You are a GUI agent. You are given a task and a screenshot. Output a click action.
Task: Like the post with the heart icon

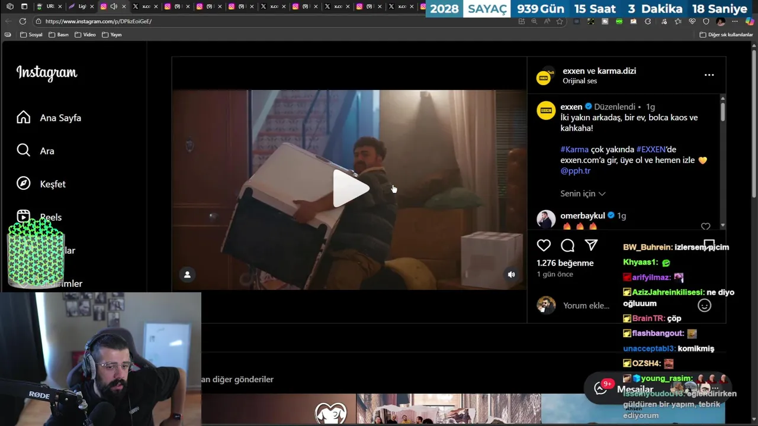[544, 245]
